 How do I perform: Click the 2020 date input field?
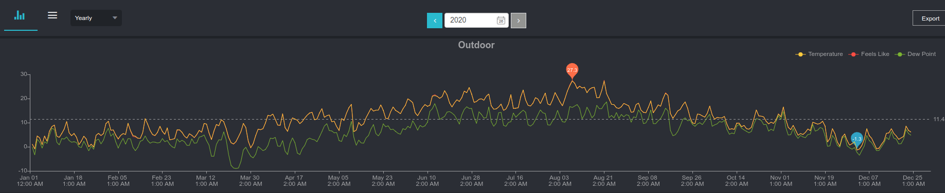pyautogui.click(x=476, y=20)
